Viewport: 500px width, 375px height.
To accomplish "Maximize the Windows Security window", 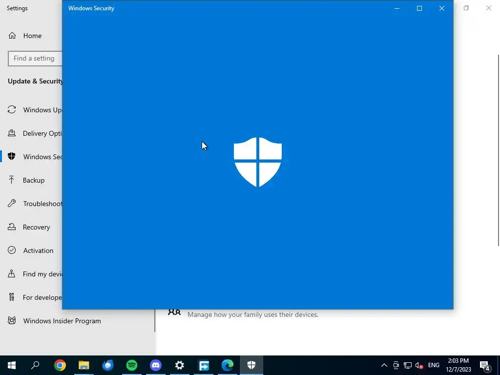I will coord(419,8).
